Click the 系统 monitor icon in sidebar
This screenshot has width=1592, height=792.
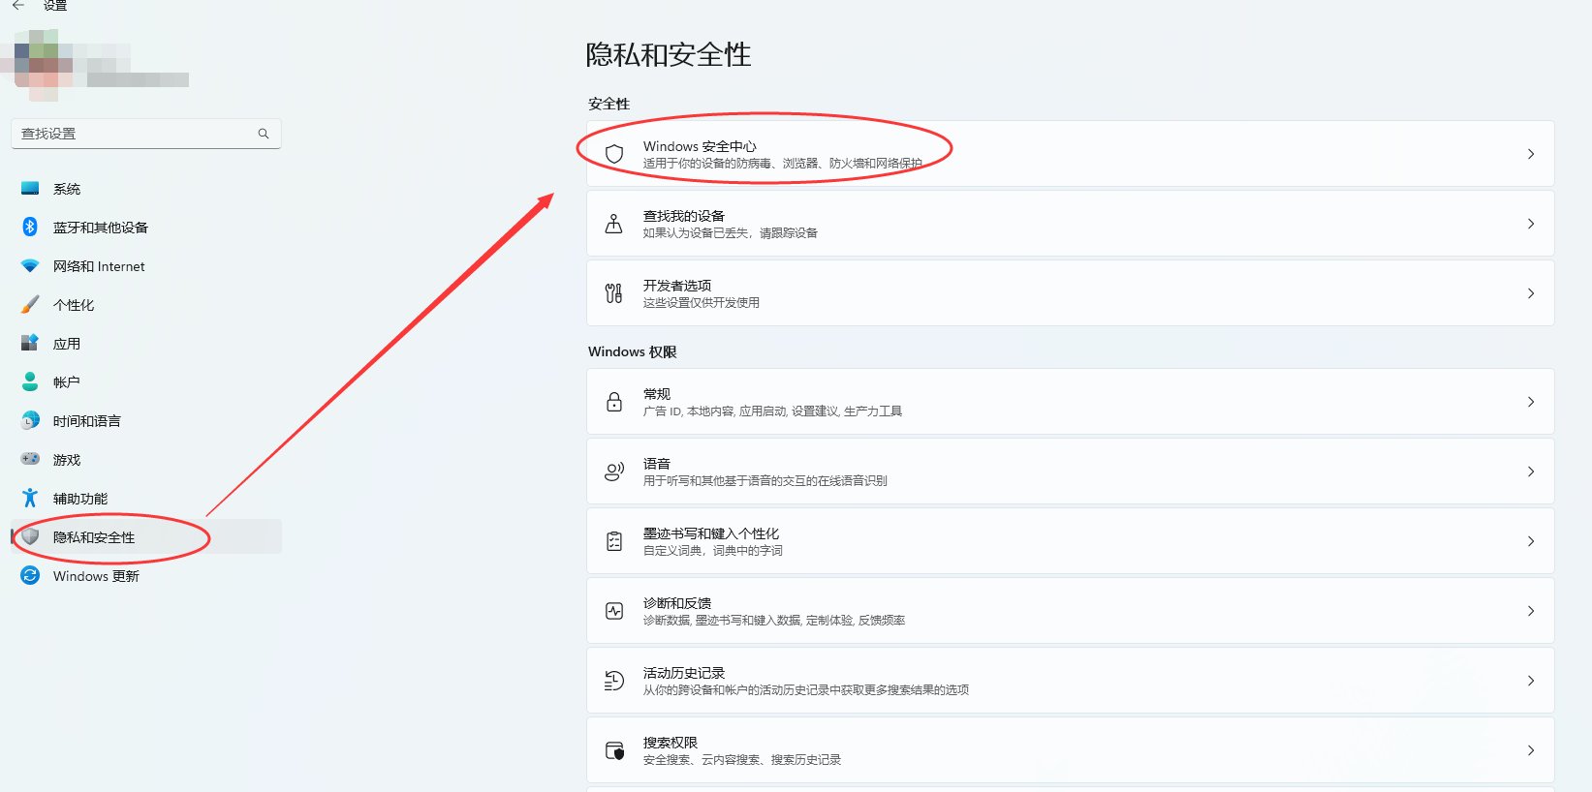point(30,188)
